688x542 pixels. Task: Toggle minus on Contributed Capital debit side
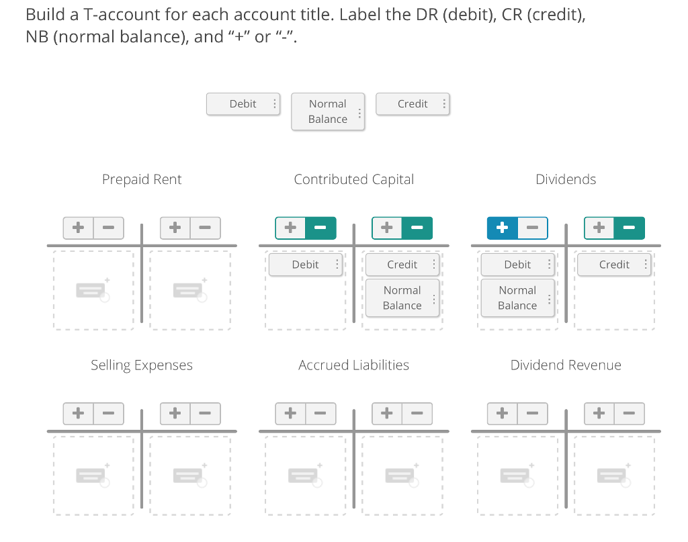pyautogui.click(x=320, y=228)
